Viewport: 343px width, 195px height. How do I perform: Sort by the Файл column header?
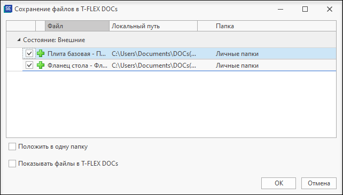pyautogui.click(x=77, y=26)
